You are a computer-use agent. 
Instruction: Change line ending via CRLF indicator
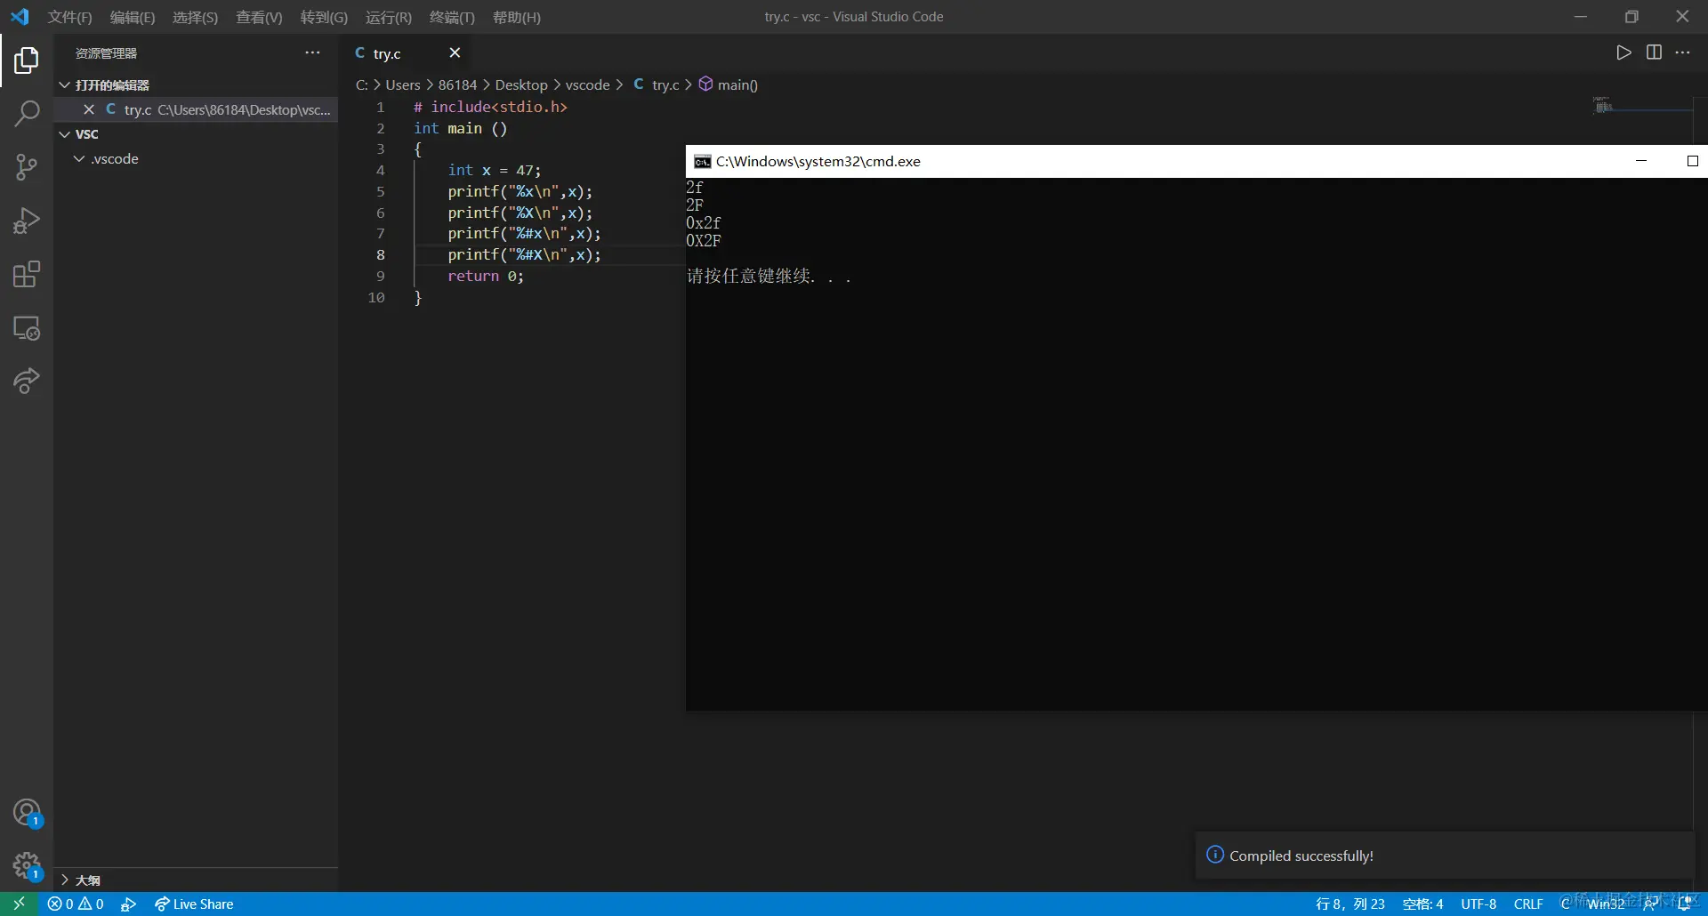point(1528,904)
